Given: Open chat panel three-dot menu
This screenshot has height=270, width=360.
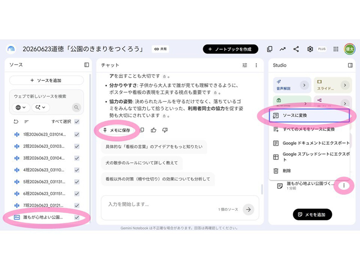Looking at the screenshot, I should tap(256, 65).
